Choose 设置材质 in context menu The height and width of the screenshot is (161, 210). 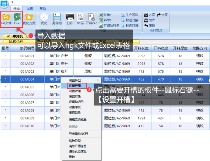click(x=75, y=96)
